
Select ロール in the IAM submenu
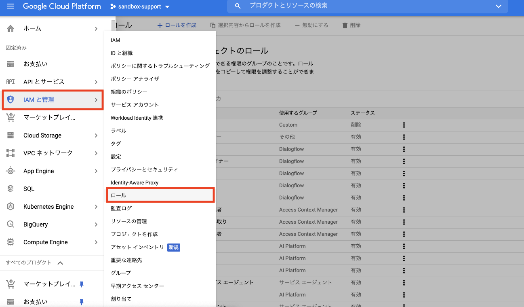pyautogui.click(x=160, y=195)
